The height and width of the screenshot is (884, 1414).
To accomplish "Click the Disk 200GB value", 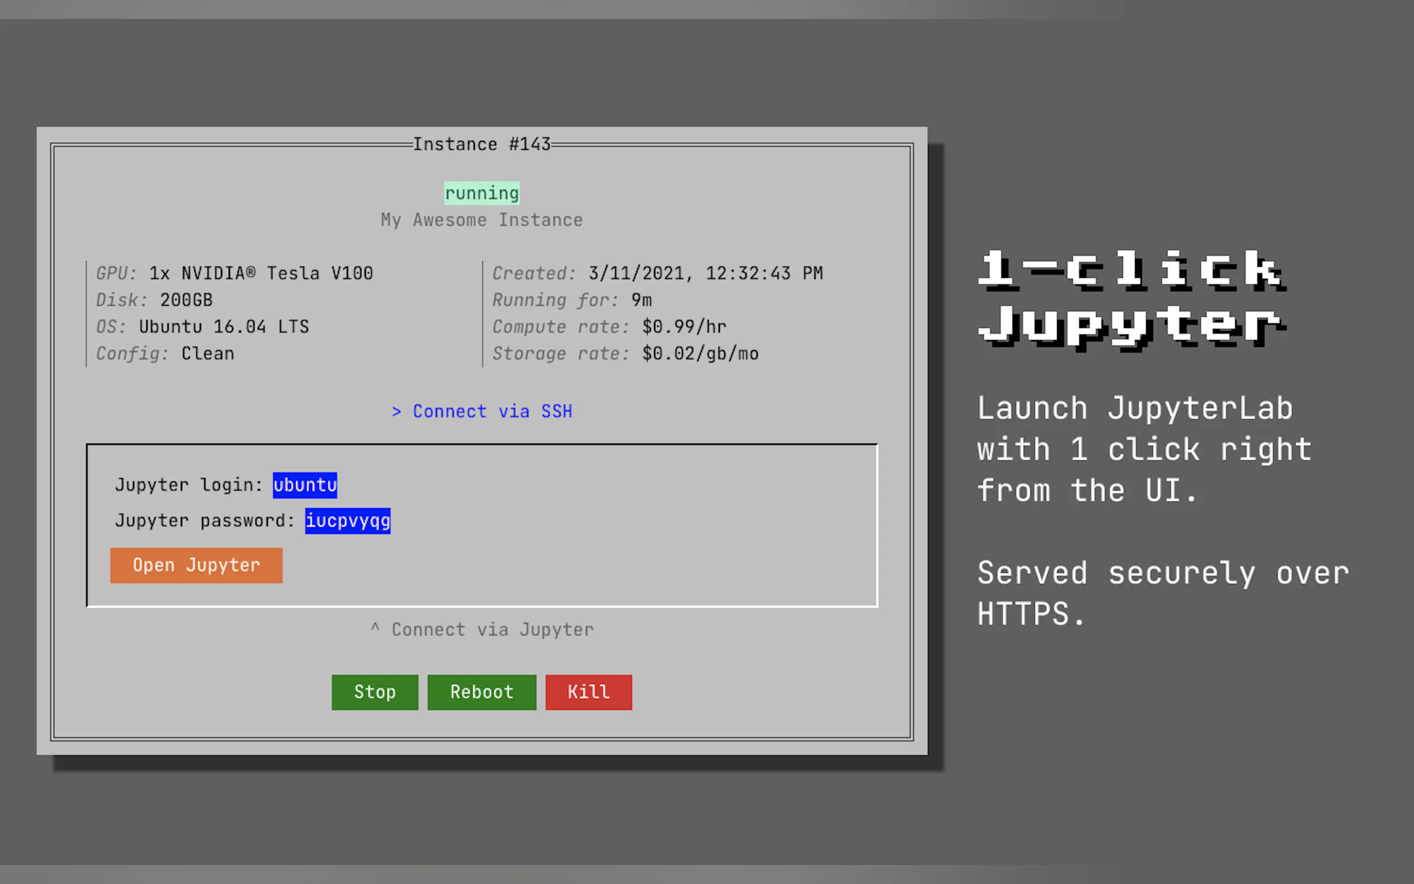I will click(x=186, y=300).
